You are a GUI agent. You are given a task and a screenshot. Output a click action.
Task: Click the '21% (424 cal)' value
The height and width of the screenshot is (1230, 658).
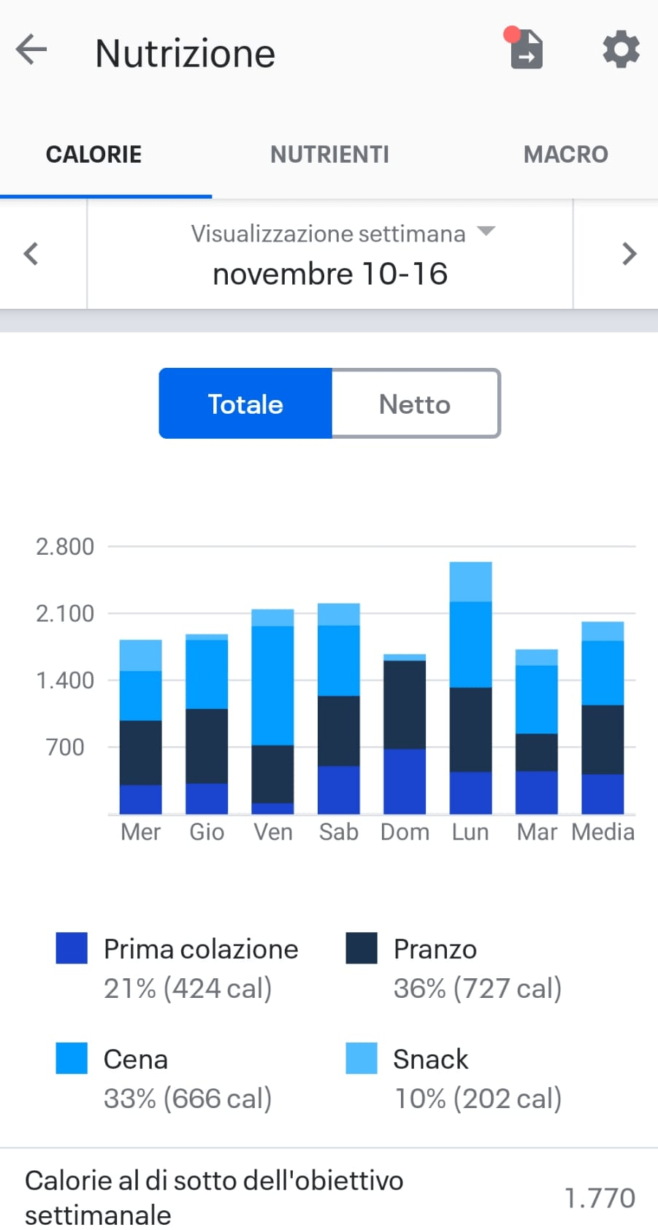(188, 988)
